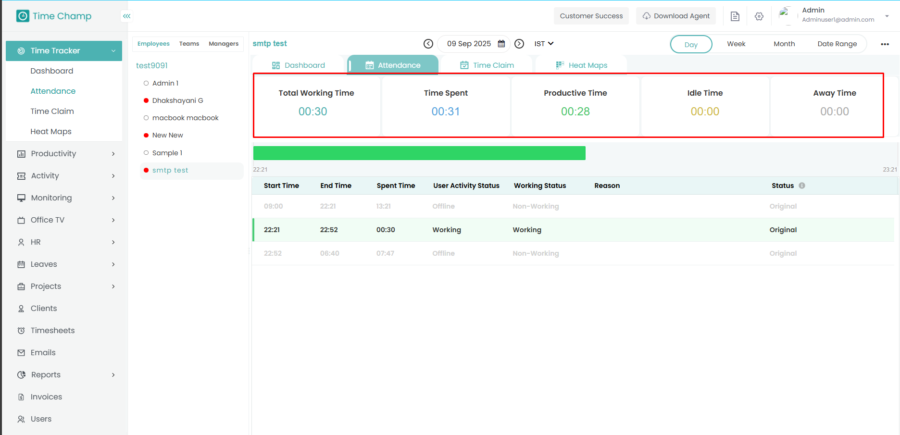Click the green working time timeline bar
The width and height of the screenshot is (900, 435).
pyautogui.click(x=419, y=153)
